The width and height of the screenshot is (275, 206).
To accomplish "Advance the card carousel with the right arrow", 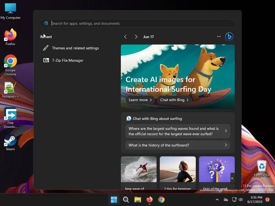I will [x=232, y=178].
